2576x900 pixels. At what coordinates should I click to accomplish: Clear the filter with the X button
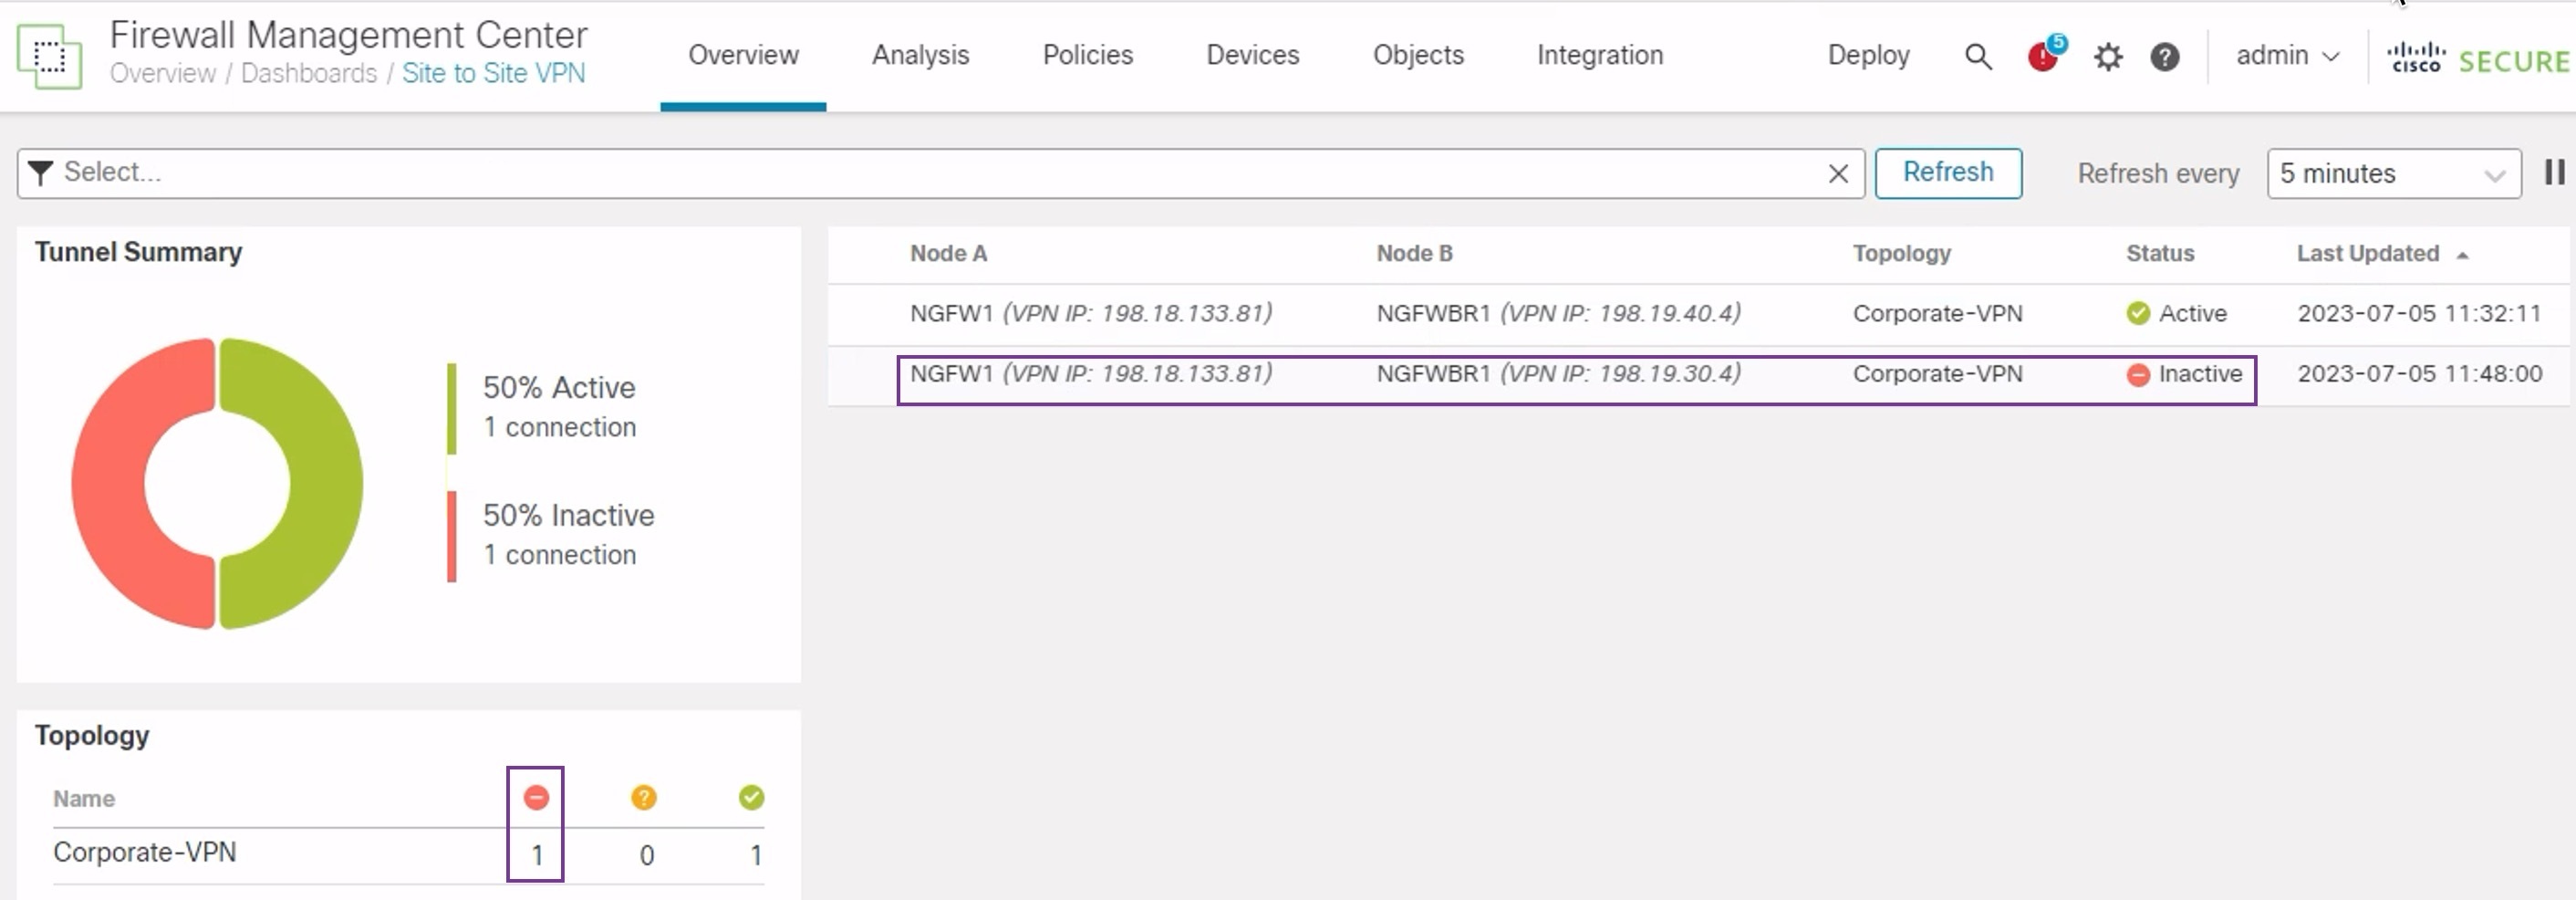(x=1838, y=173)
